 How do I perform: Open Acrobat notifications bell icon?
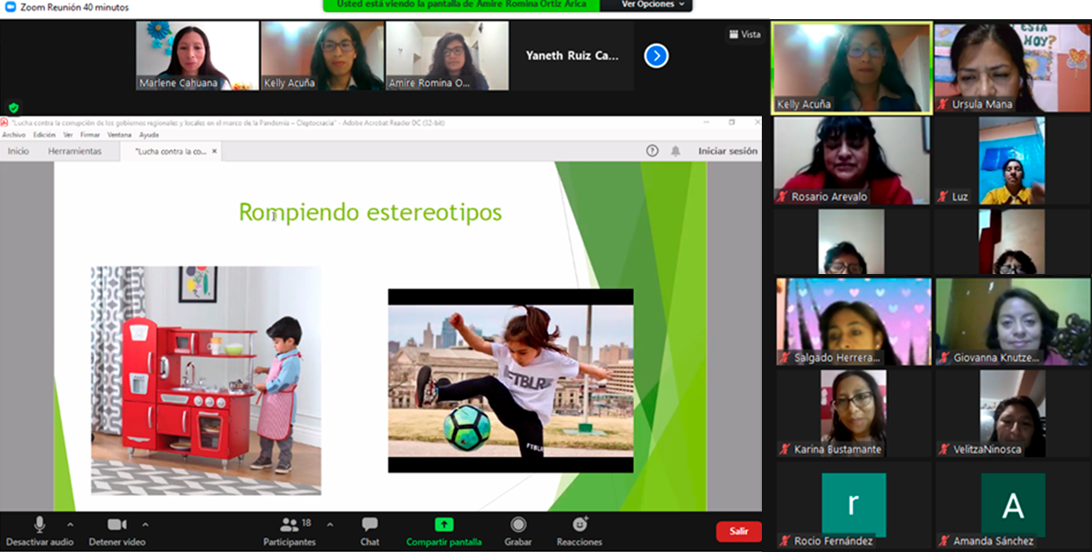(x=676, y=151)
